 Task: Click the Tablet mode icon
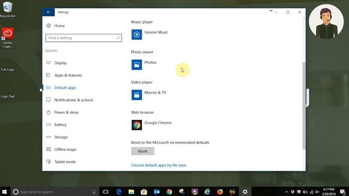coord(49,162)
